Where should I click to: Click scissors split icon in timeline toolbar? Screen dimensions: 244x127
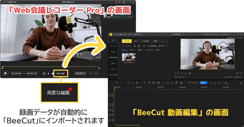tap(133, 83)
